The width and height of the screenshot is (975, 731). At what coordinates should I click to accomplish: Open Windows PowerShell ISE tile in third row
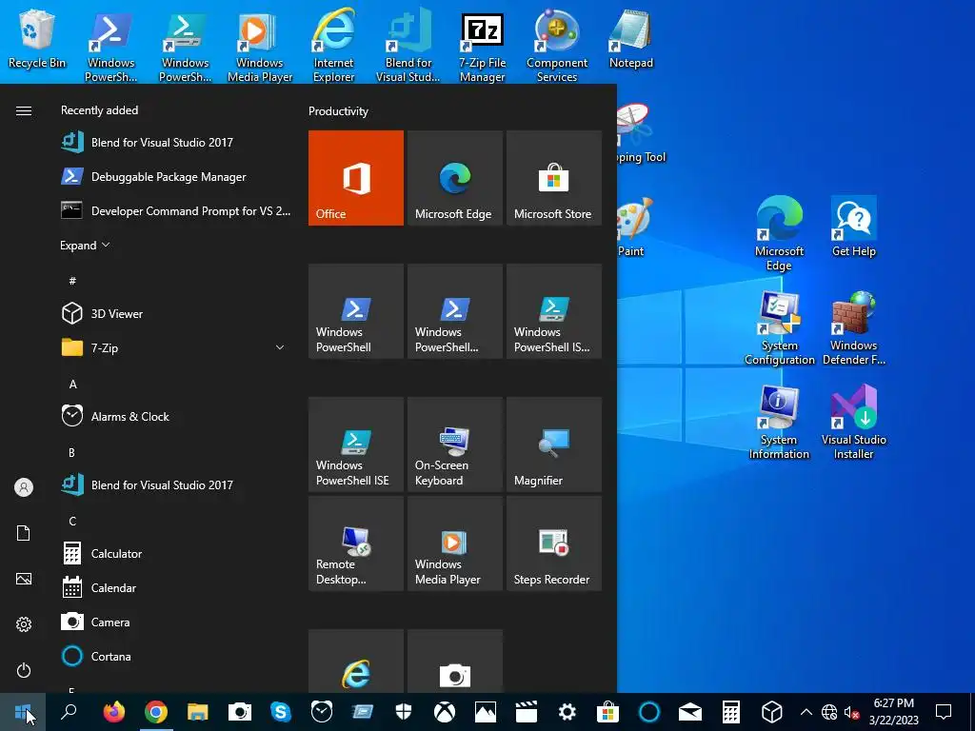tap(356, 445)
